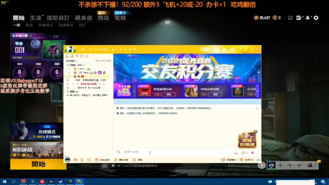Open the 生涯 career tab

coord(35,18)
